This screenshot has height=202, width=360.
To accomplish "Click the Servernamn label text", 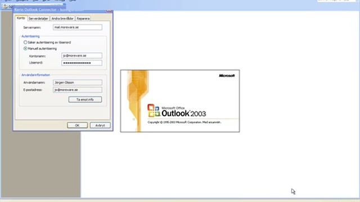I will pos(32,27).
